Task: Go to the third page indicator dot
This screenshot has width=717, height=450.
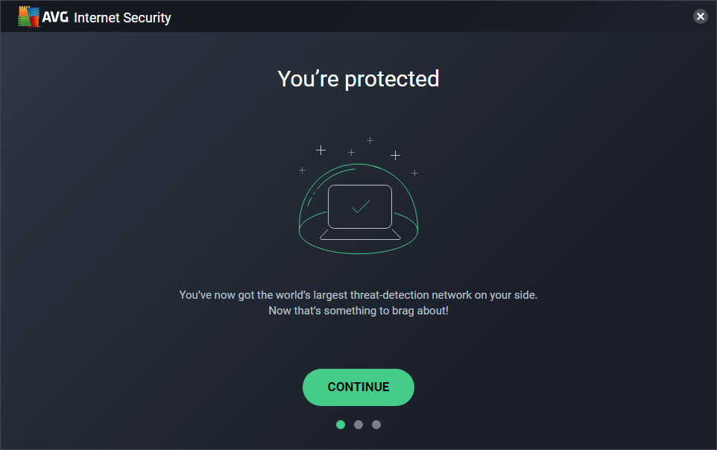Action: pyautogui.click(x=376, y=425)
